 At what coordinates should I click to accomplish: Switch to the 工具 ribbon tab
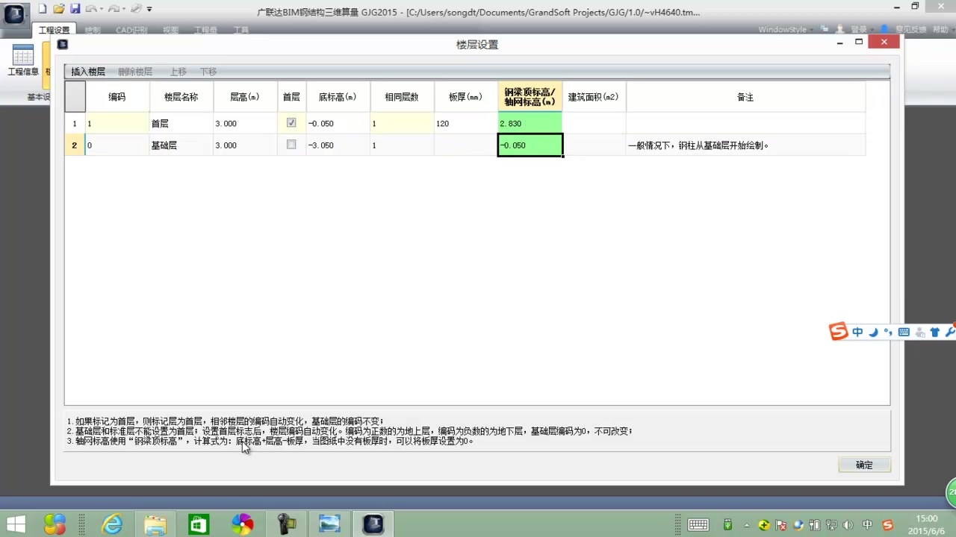pyautogui.click(x=241, y=31)
